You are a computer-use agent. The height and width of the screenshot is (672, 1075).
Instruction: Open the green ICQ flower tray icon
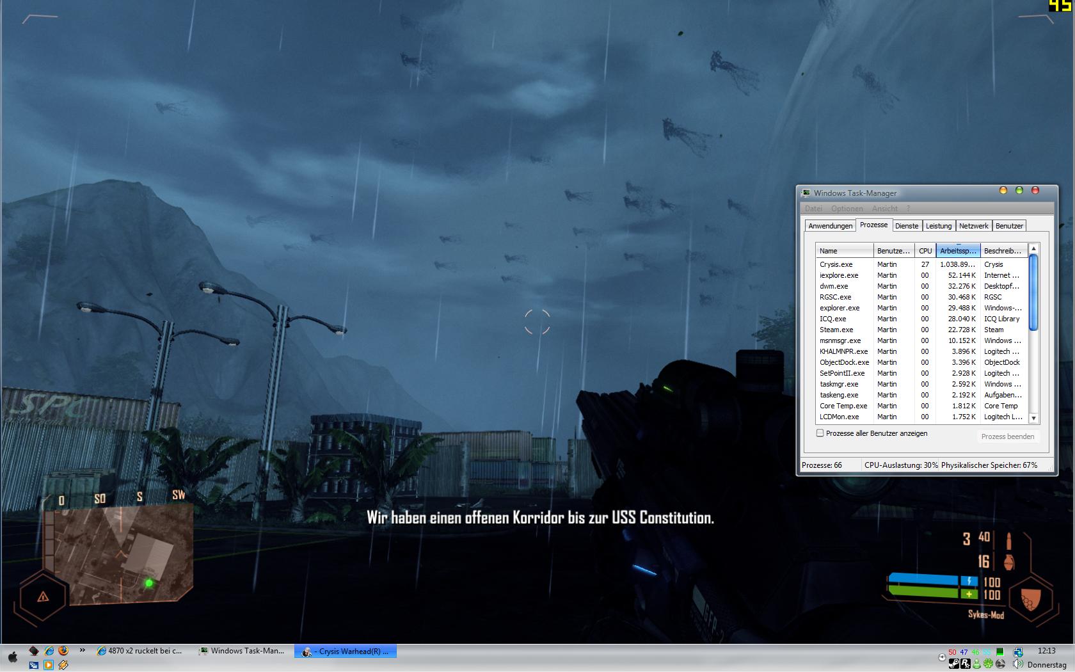coord(988,664)
